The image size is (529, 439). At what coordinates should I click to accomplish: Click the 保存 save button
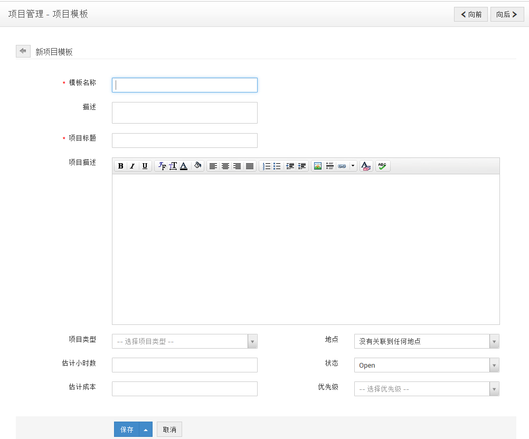(x=127, y=429)
